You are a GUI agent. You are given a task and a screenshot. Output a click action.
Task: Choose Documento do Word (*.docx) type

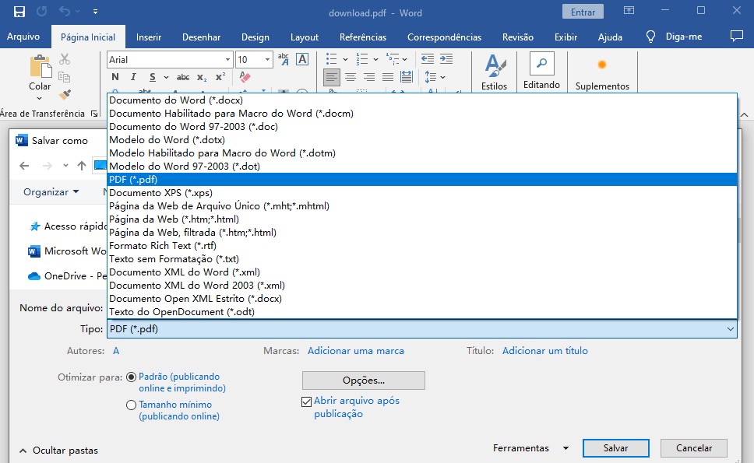(421, 100)
